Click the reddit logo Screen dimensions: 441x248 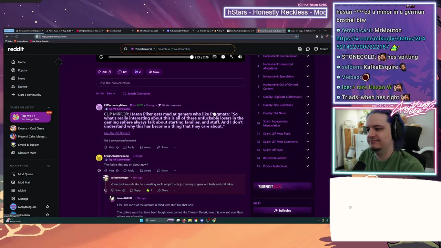click(16, 49)
